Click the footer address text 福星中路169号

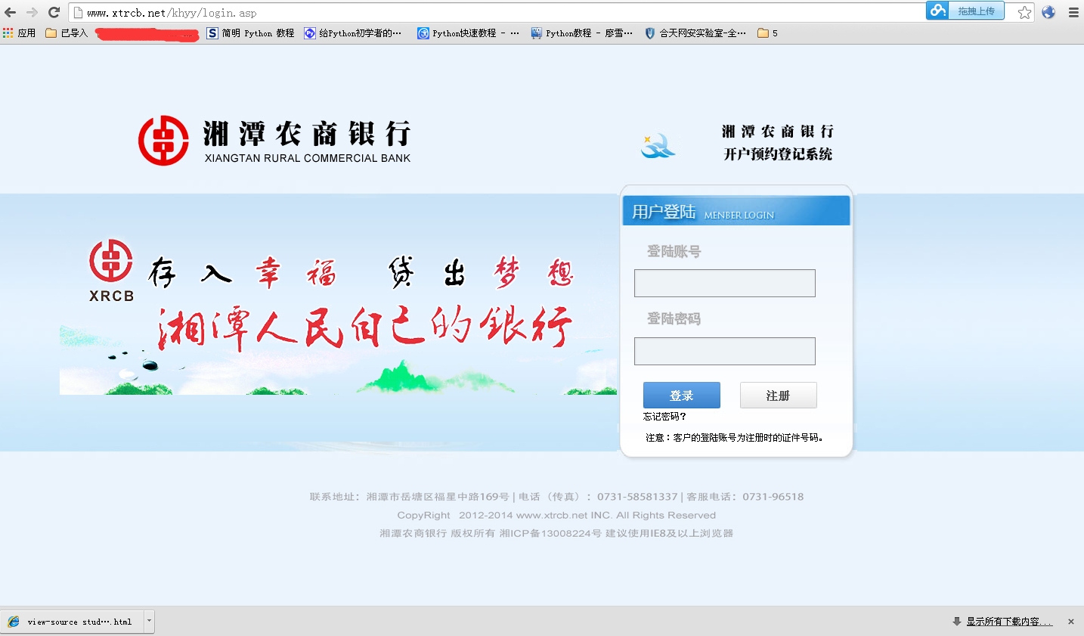point(472,497)
